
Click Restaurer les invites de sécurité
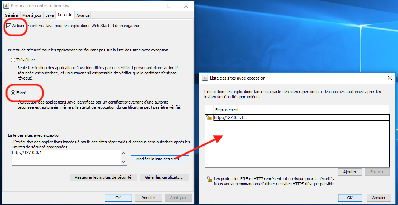click(x=103, y=177)
